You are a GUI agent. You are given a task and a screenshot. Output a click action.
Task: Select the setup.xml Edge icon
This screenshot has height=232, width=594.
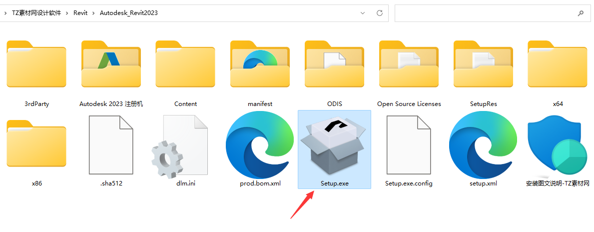click(x=484, y=145)
